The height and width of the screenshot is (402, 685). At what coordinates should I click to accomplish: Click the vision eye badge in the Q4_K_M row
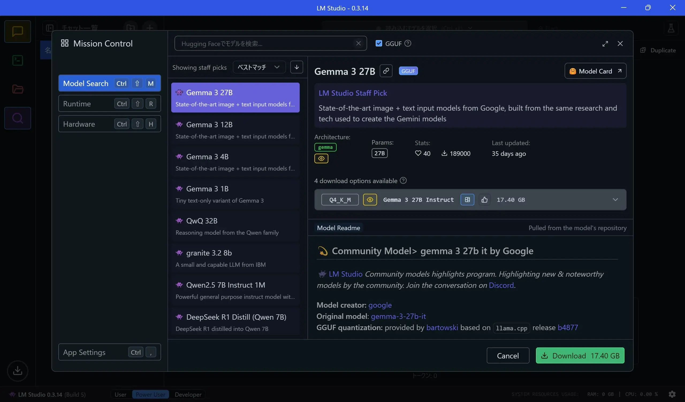[370, 200]
